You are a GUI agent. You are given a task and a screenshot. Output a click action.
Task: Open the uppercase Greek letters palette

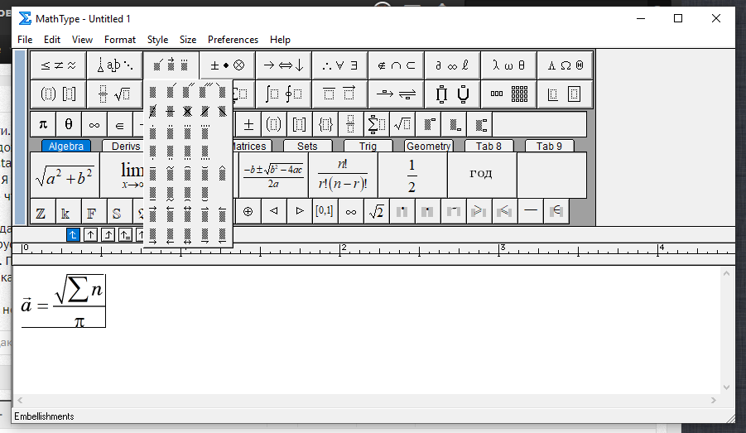[x=565, y=65]
